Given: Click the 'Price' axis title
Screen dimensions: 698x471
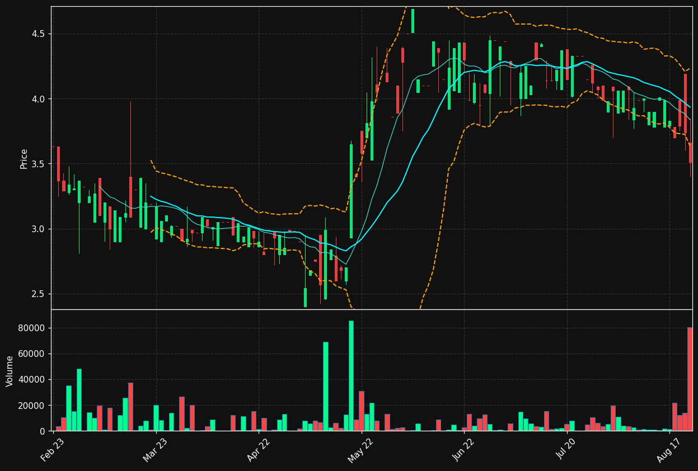Looking at the screenshot, I should click(x=24, y=159).
